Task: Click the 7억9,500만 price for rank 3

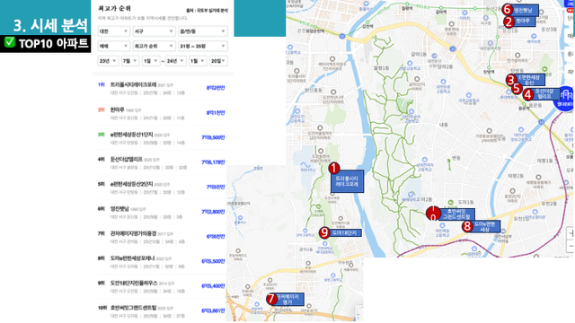Action: [213, 137]
